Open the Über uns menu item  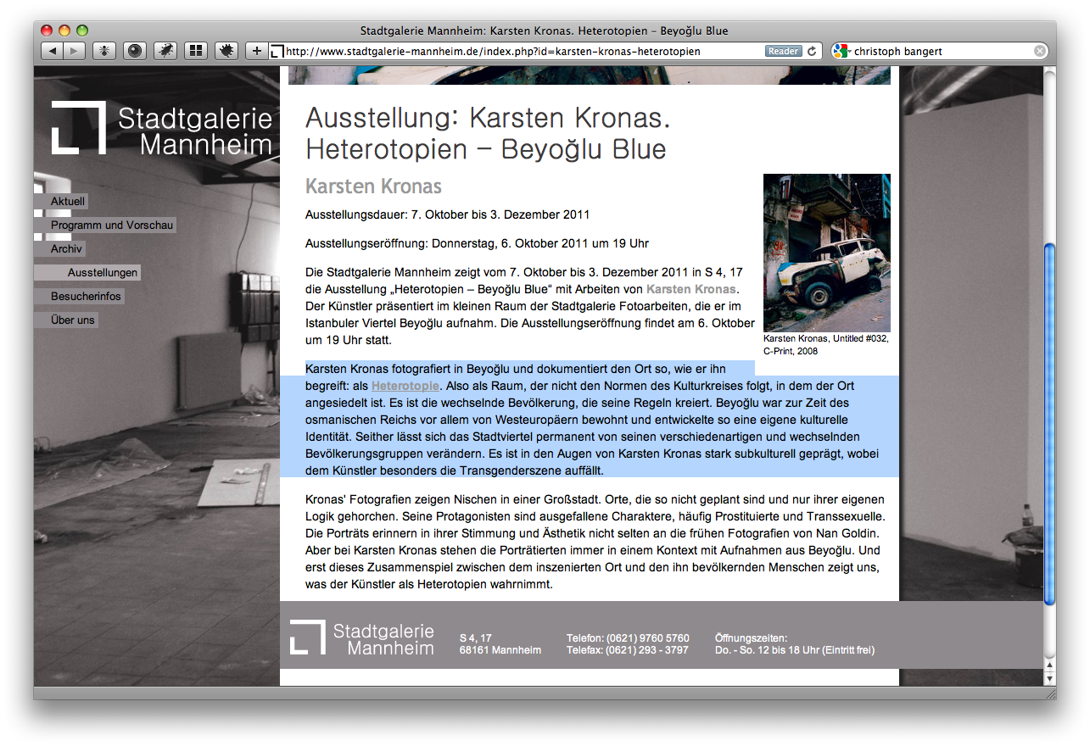[66, 320]
